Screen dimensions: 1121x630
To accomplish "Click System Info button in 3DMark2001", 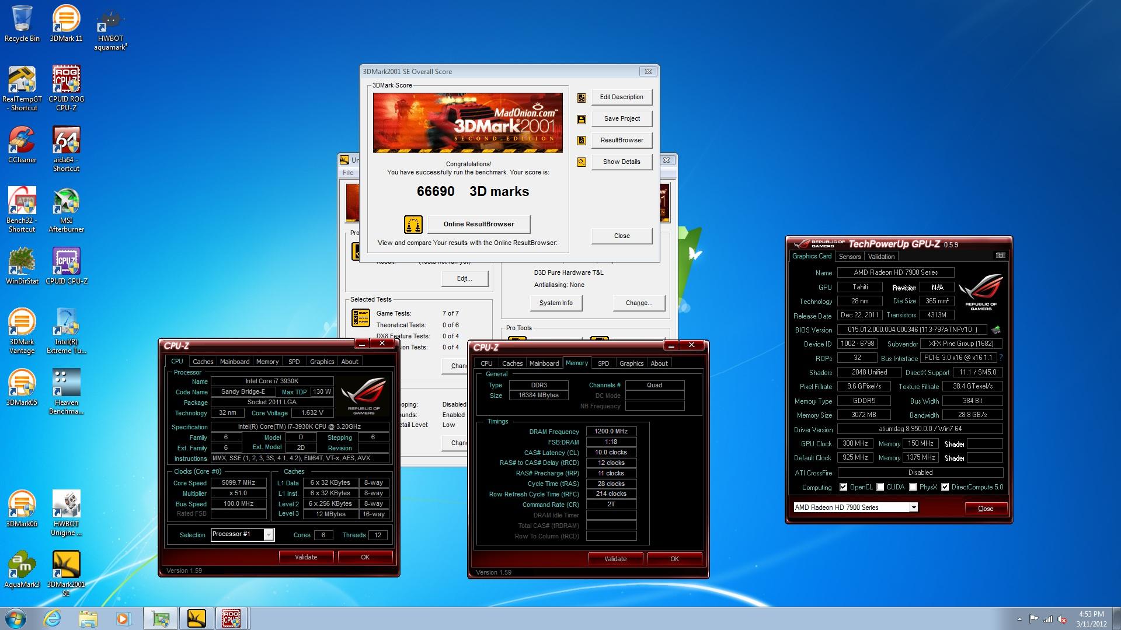I will point(556,303).
